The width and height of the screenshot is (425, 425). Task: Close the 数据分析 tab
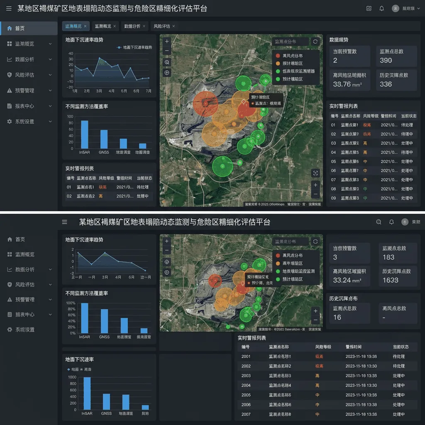click(144, 26)
